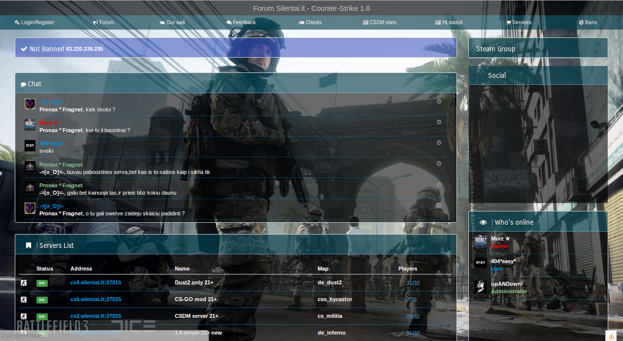This screenshot has width=623, height=341.
Task: Open CSDM stats in the navbar
Action: click(x=380, y=22)
